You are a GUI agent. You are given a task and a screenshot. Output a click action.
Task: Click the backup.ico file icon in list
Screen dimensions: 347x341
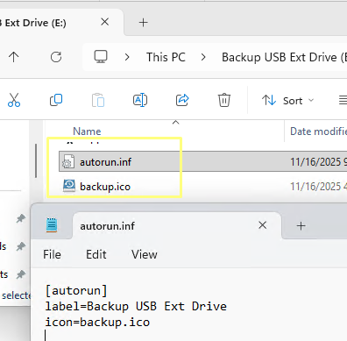(x=69, y=186)
